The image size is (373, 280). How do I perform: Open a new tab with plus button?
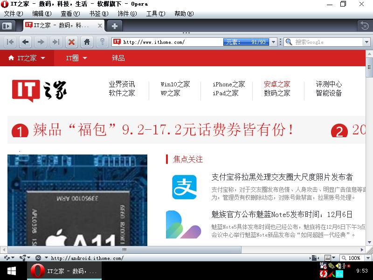115,26
